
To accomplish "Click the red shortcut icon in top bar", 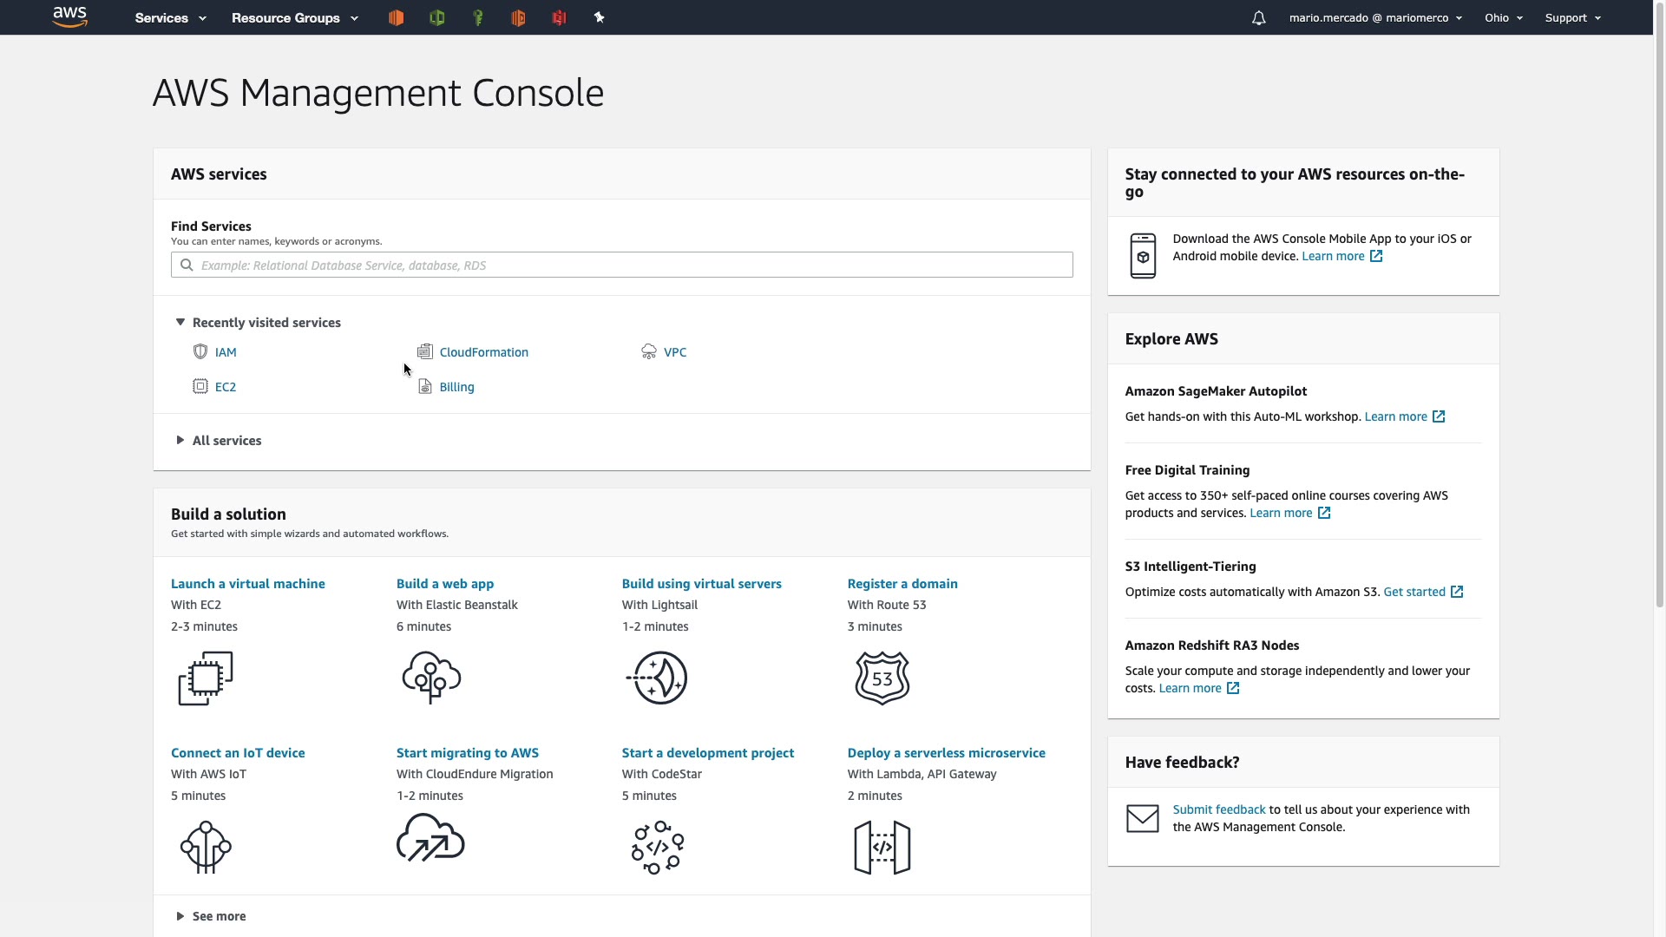I will [x=559, y=17].
